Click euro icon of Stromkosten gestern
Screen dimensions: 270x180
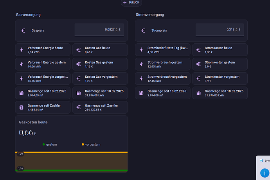click(x=198, y=64)
